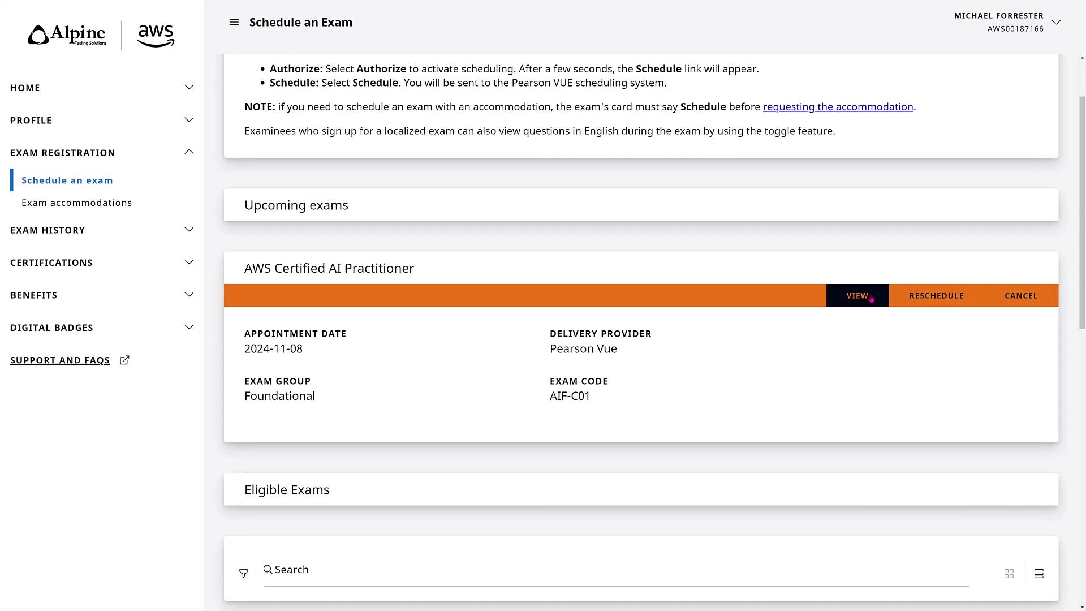This screenshot has width=1086, height=611.
Task: Click the hamburger menu icon
Action: pos(234,22)
